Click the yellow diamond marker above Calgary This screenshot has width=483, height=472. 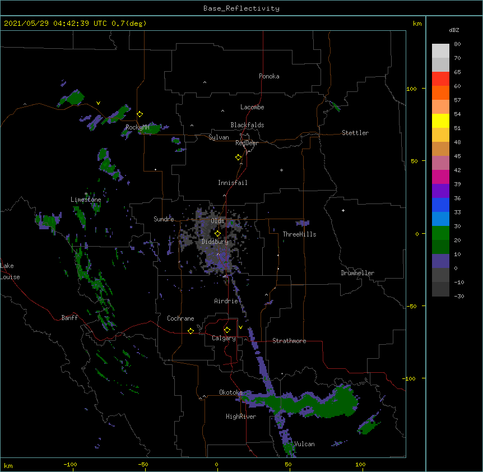(227, 330)
